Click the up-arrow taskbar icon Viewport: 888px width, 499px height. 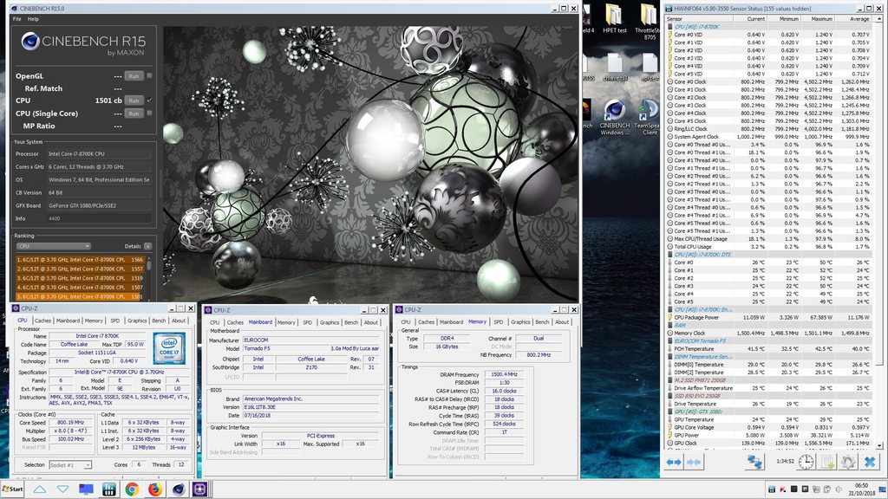tap(40, 489)
